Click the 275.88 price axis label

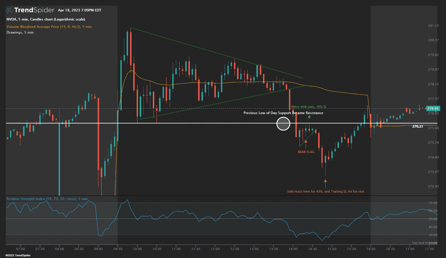point(433,128)
